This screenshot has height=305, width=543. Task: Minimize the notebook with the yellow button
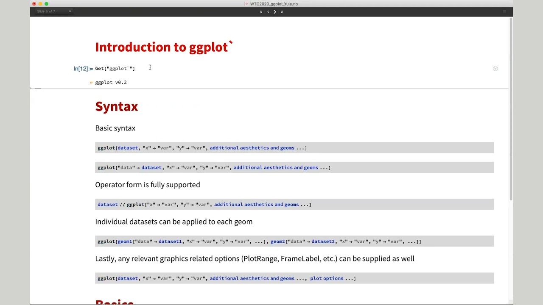(40, 4)
